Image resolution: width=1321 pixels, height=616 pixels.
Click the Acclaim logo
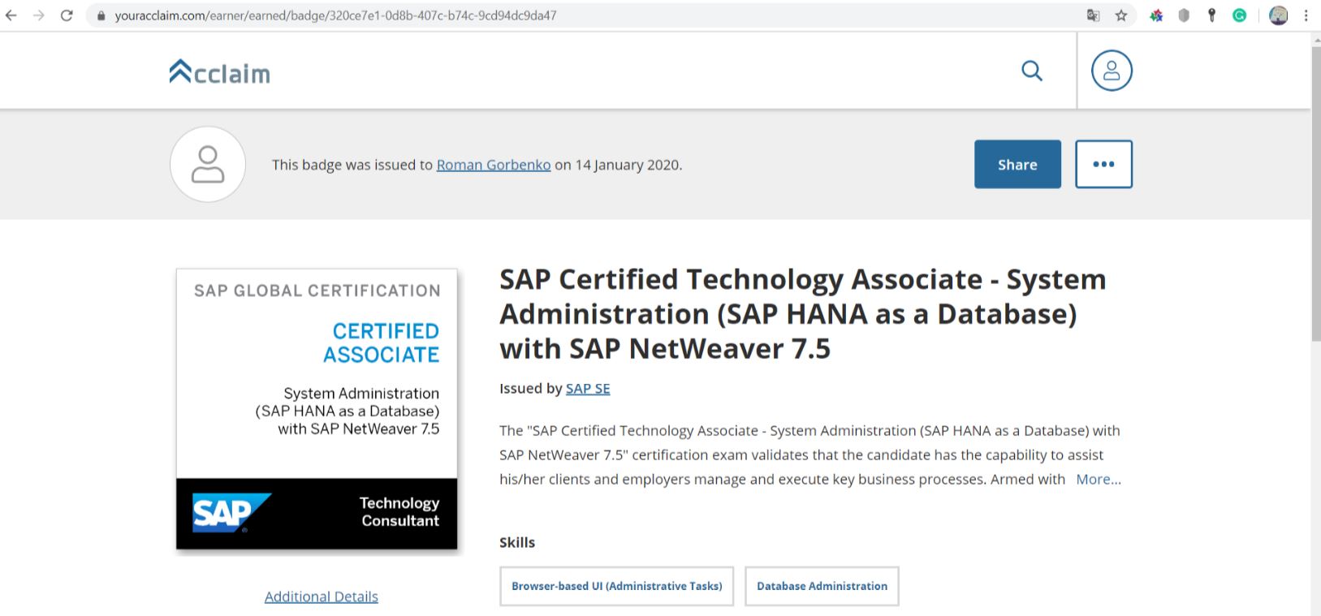(220, 72)
